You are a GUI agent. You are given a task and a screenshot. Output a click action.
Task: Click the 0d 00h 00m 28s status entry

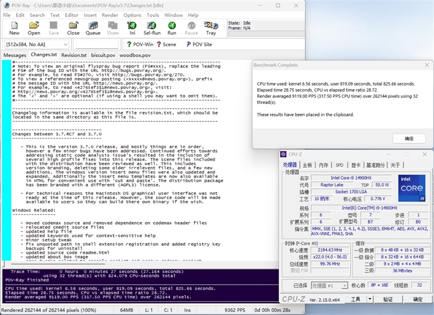coord(272,310)
